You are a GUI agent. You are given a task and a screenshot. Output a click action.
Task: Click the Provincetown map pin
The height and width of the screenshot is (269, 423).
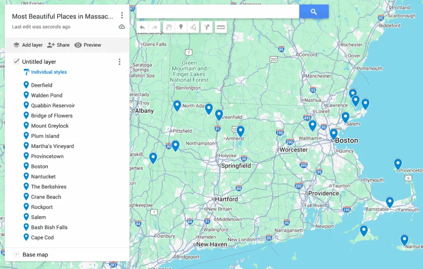pos(398,164)
